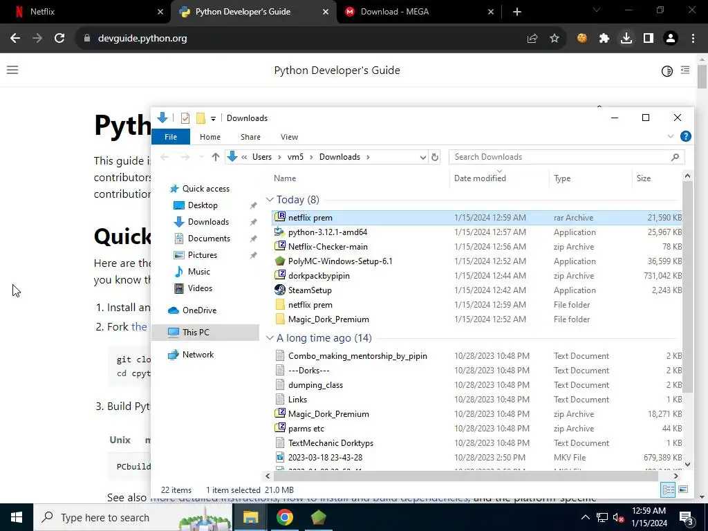
Task: Click muted volume tray icon
Action: click(x=618, y=518)
